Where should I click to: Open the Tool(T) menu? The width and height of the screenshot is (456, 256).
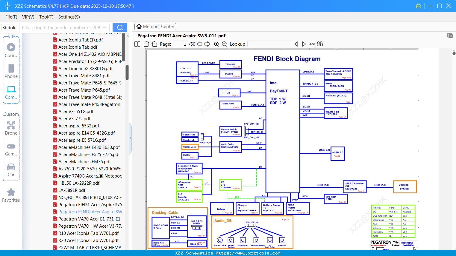(46, 17)
